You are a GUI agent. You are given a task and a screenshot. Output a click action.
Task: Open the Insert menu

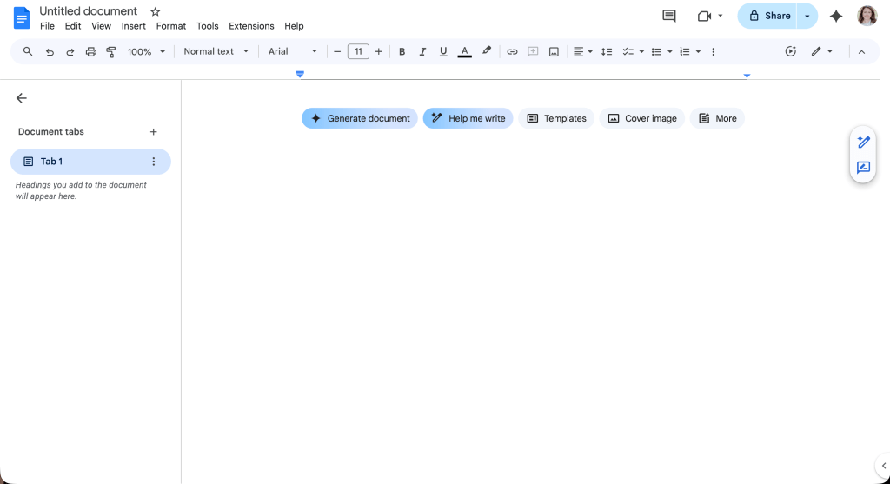(x=133, y=26)
